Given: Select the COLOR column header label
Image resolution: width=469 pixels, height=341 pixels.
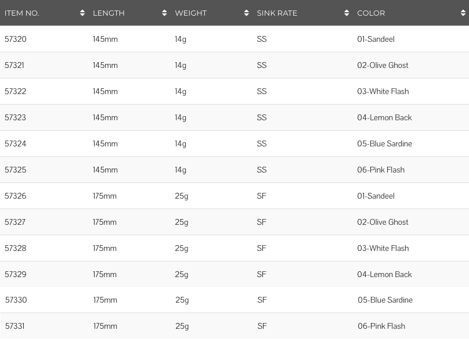Looking at the screenshot, I should (x=371, y=13).
